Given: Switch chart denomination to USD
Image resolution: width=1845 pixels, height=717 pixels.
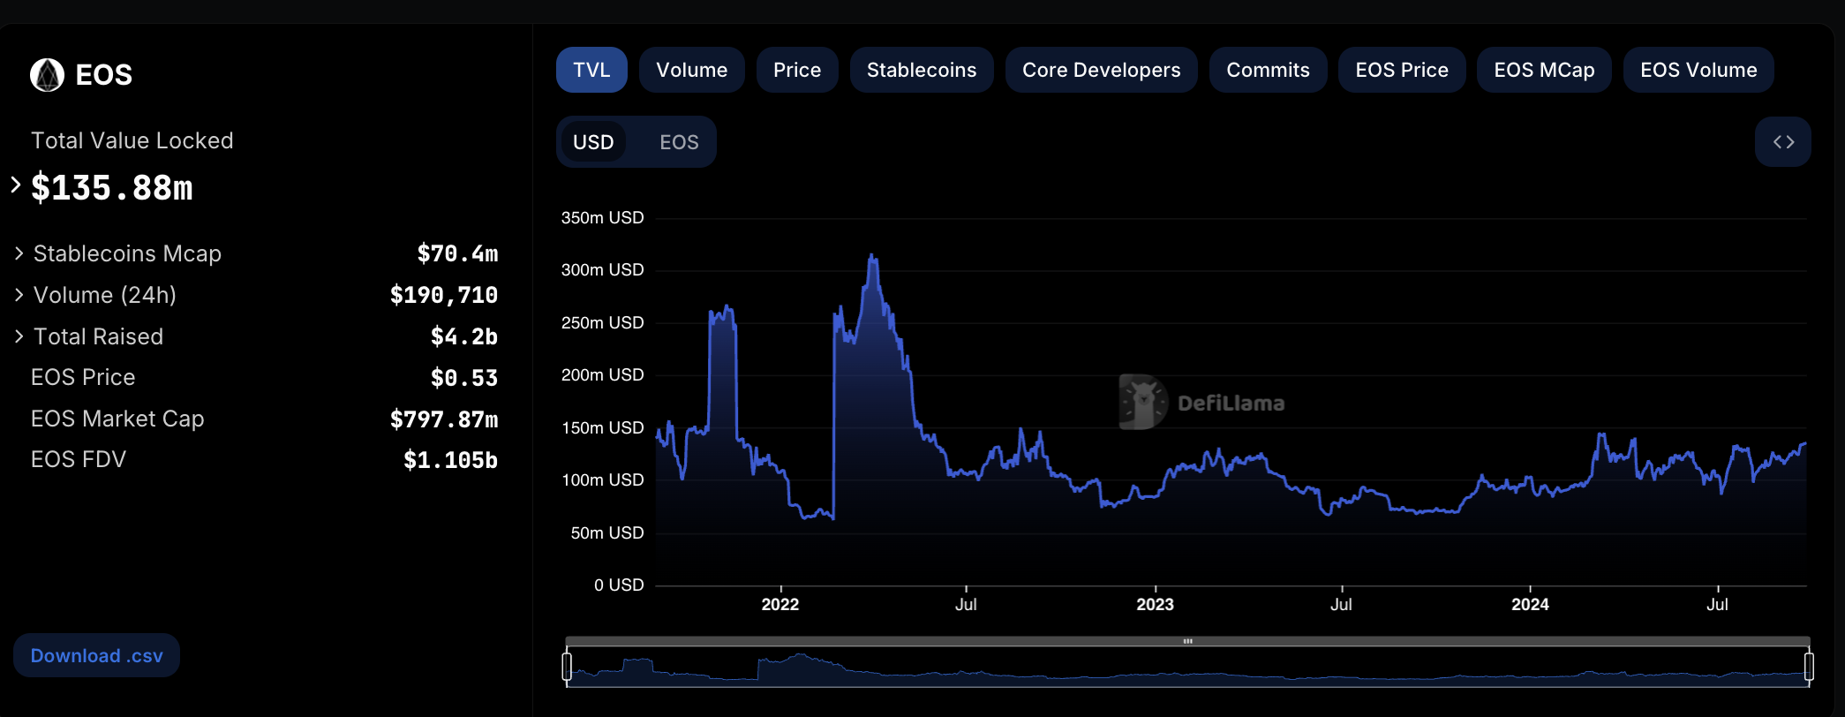Looking at the screenshot, I should [x=593, y=142].
